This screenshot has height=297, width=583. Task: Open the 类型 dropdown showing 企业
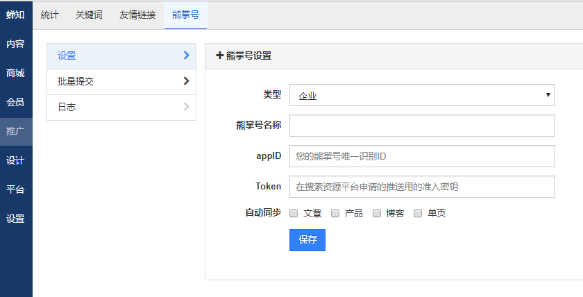(422, 96)
